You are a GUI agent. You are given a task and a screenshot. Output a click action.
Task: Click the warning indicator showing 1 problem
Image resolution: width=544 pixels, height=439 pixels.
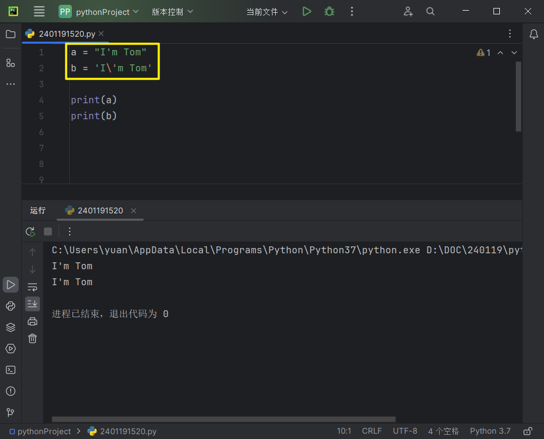click(484, 53)
